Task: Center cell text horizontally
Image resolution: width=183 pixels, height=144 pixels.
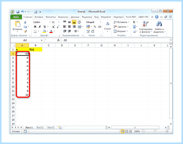Action: click(x=70, y=27)
